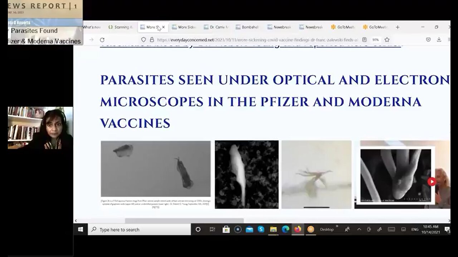Click the News Report banner overlay
The image size is (458, 257).
pyautogui.click(x=45, y=22)
